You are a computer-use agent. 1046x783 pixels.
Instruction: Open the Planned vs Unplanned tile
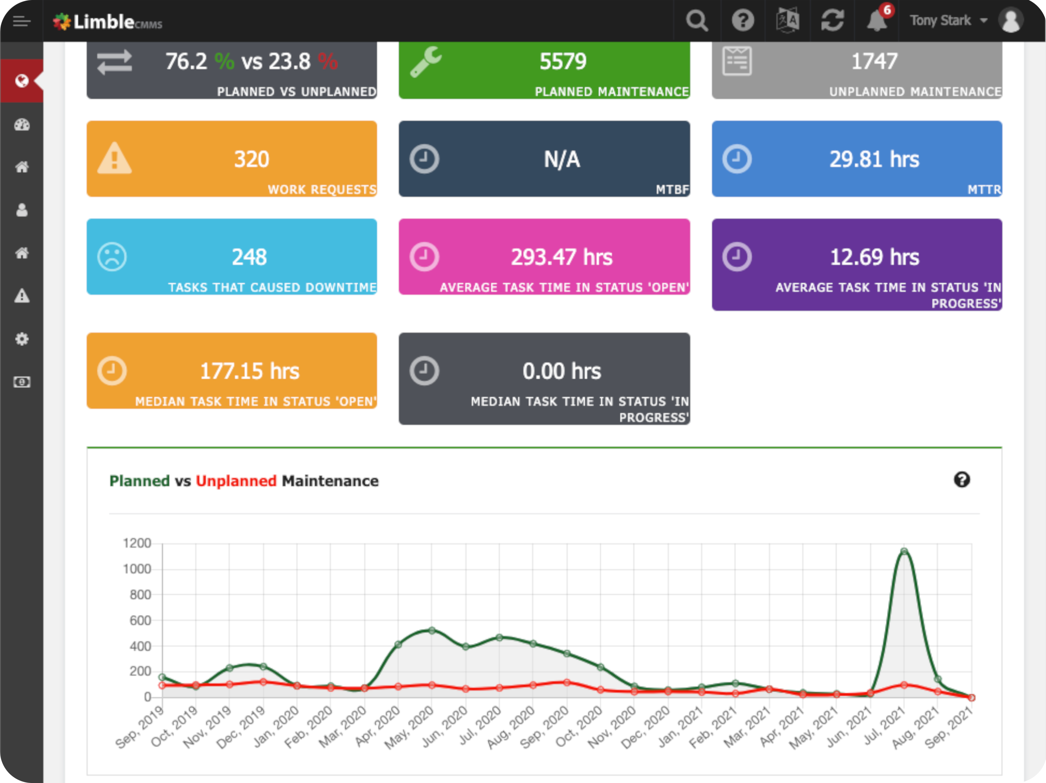[232, 70]
